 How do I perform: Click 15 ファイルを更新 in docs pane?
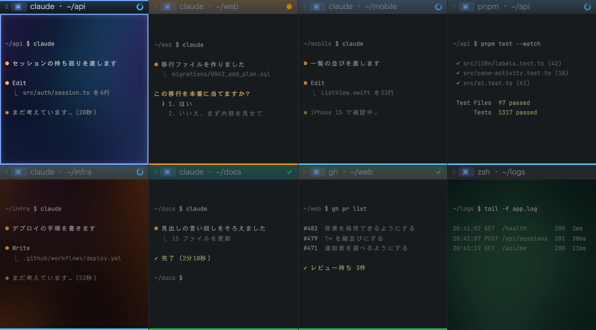tap(201, 238)
